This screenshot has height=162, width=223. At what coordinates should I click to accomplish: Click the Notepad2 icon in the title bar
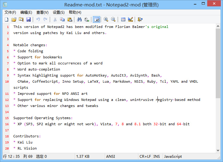pyautogui.click(x=5, y=5)
